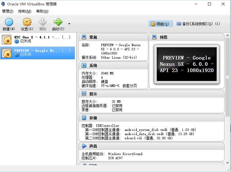Open the 管理(F) menu
Image resolution: width=231 pixels, height=172 pixels.
(8, 11)
